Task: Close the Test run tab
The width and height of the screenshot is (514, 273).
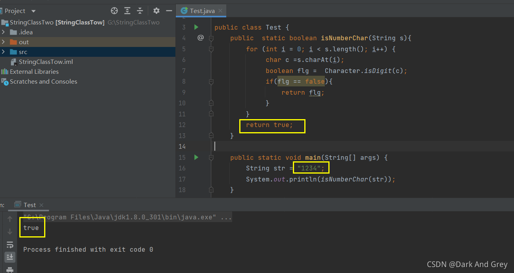Action: (41, 205)
